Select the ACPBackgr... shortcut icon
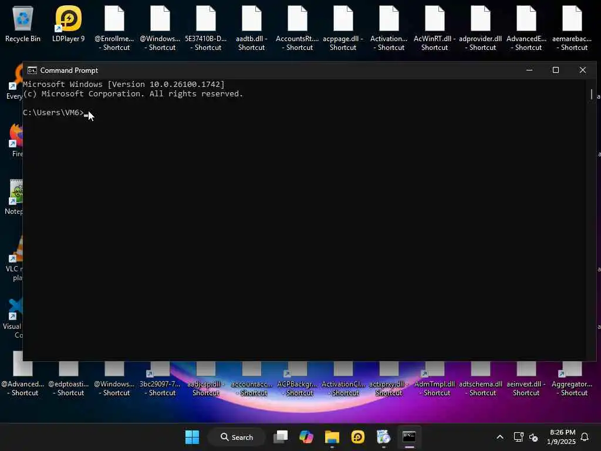The width and height of the screenshot is (601, 451). pos(298,379)
